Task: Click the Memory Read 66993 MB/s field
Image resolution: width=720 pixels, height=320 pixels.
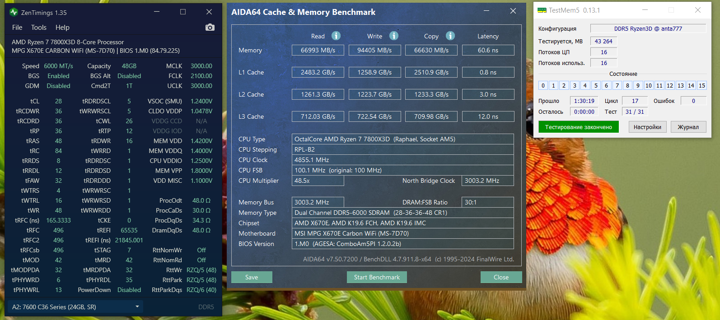Action: tap(318, 50)
